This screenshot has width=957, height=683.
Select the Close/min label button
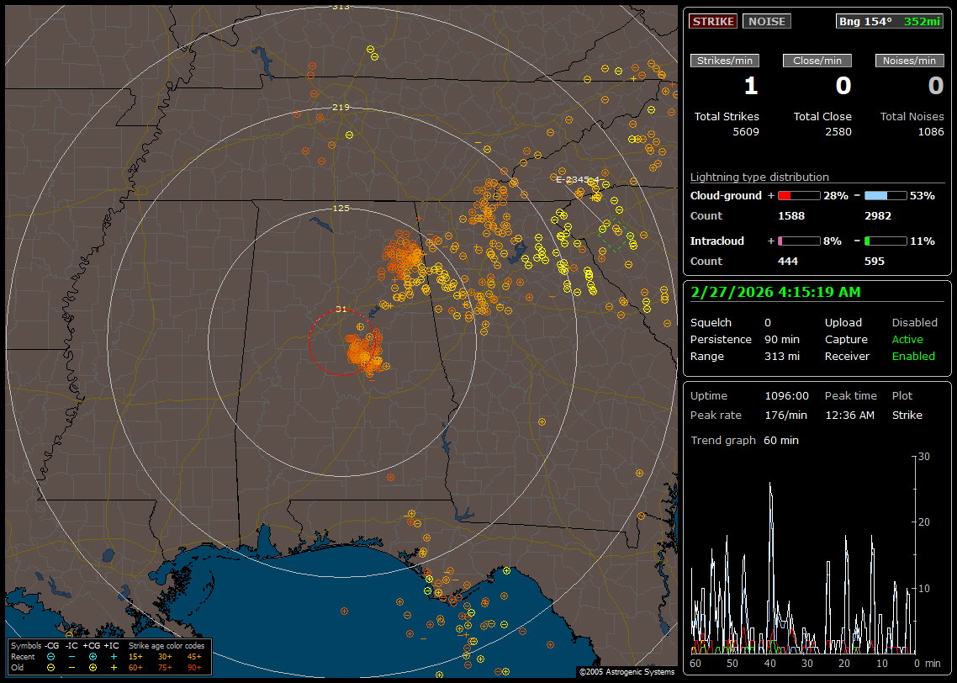[817, 61]
